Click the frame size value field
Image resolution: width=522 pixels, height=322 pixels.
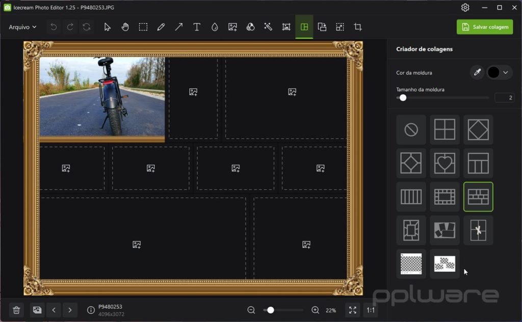[x=504, y=97]
